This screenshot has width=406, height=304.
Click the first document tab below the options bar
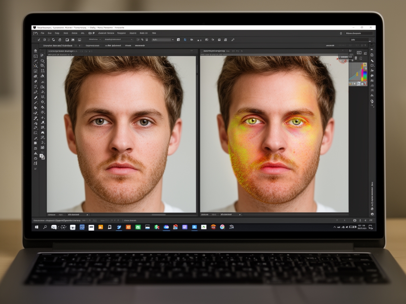click(x=57, y=46)
